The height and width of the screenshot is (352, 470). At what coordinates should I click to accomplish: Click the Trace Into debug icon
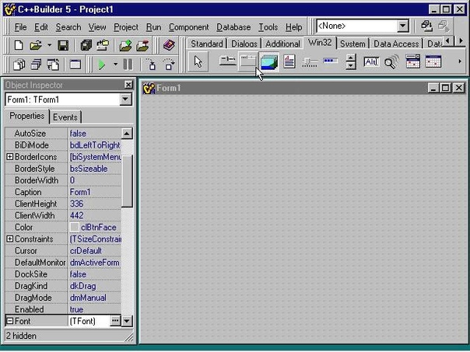click(x=152, y=64)
